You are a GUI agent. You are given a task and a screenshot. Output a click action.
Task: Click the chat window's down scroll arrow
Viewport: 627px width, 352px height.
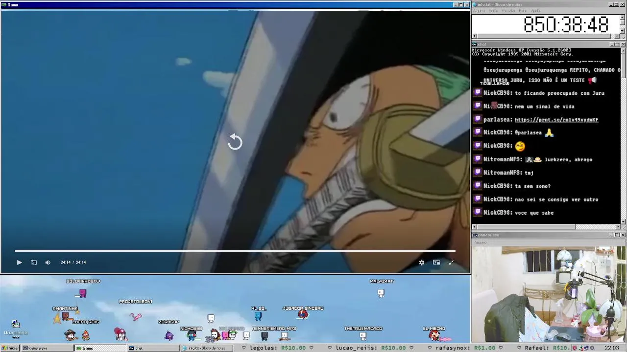(x=623, y=221)
